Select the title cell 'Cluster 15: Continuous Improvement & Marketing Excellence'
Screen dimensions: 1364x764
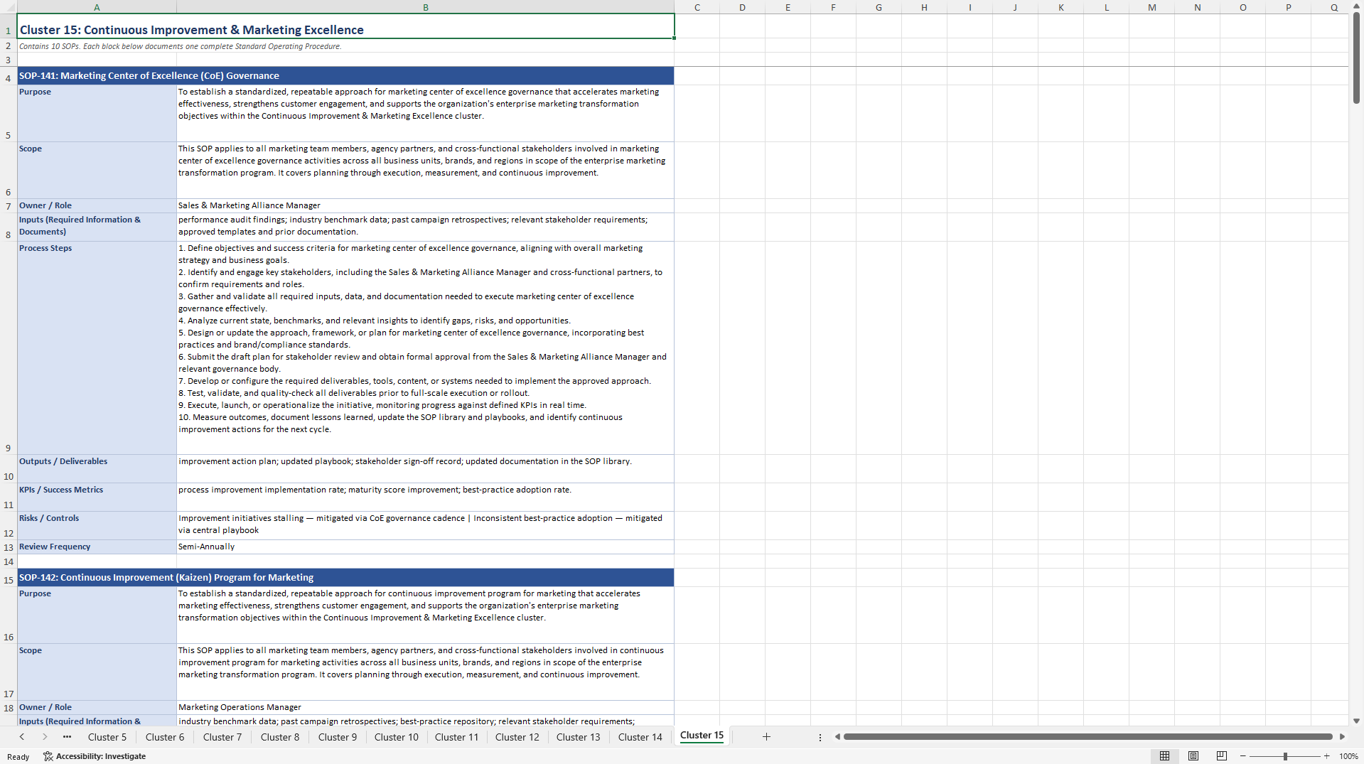tap(345, 27)
